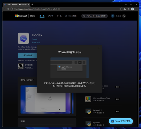Bookmark page with star icon
Screen dimensions: 141x129
coord(121,9)
